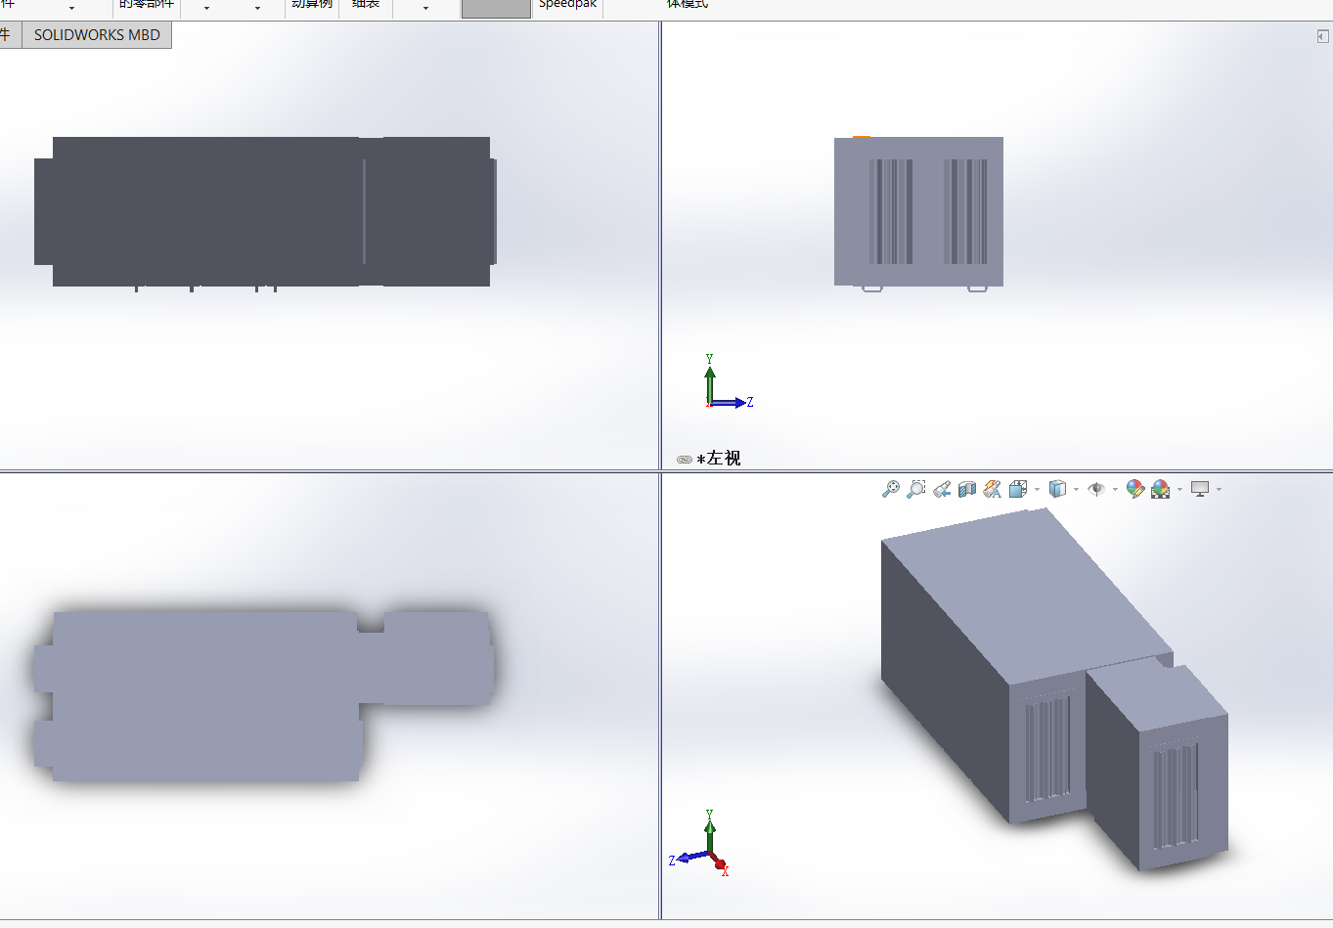The height and width of the screenshot is (928, 1333).
Task: Expand the View Orientation dropdown arrow
Action: [1037, 490]
